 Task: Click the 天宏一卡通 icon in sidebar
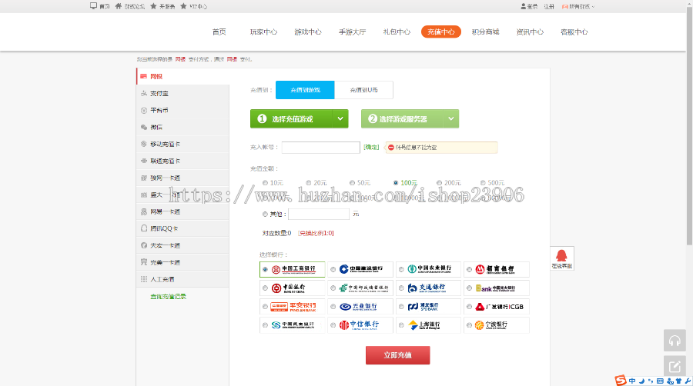click(x=144, y=245)
